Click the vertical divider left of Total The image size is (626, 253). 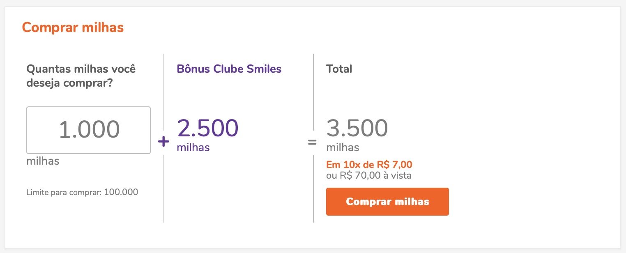pos(313,94)
